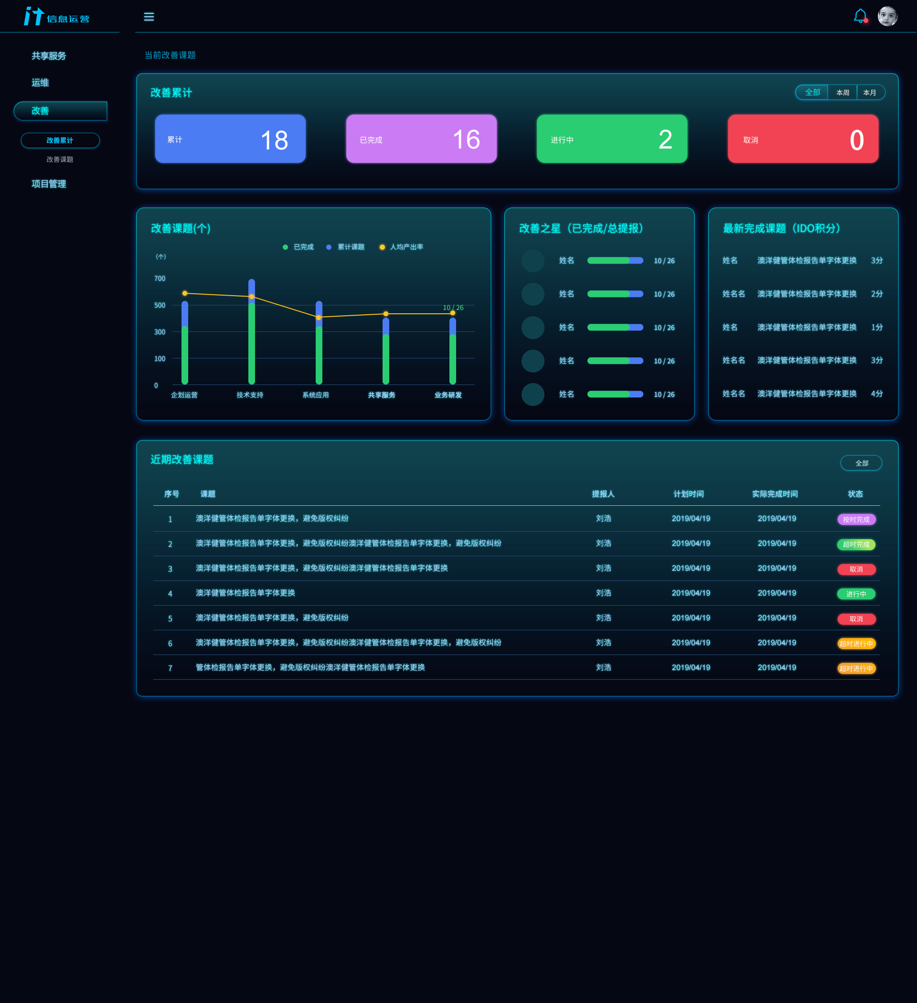Click first progress bar in 改善之星

pyautogui.click(x=615, y=261)
